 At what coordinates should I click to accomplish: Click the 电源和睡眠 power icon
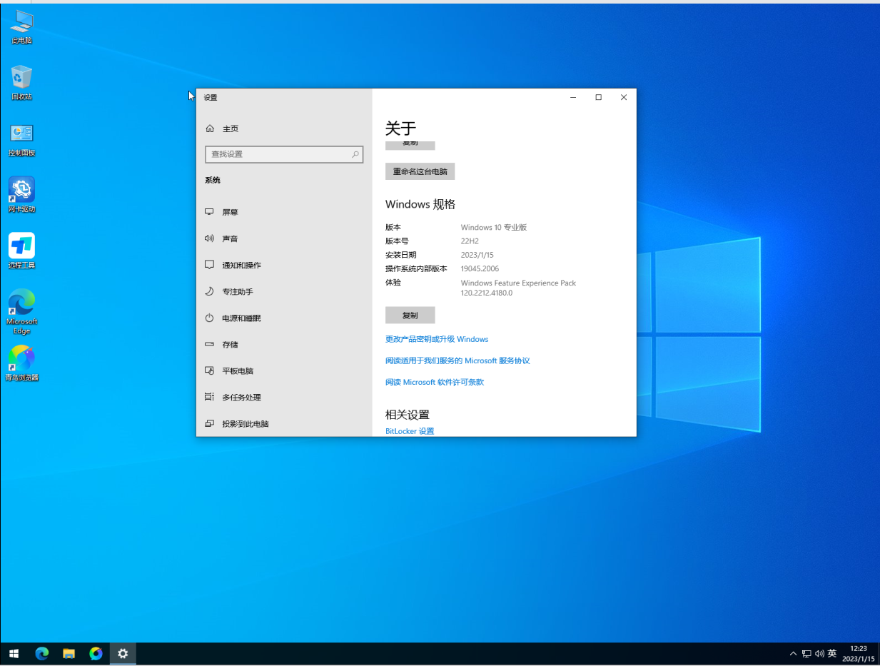point(209,318)
